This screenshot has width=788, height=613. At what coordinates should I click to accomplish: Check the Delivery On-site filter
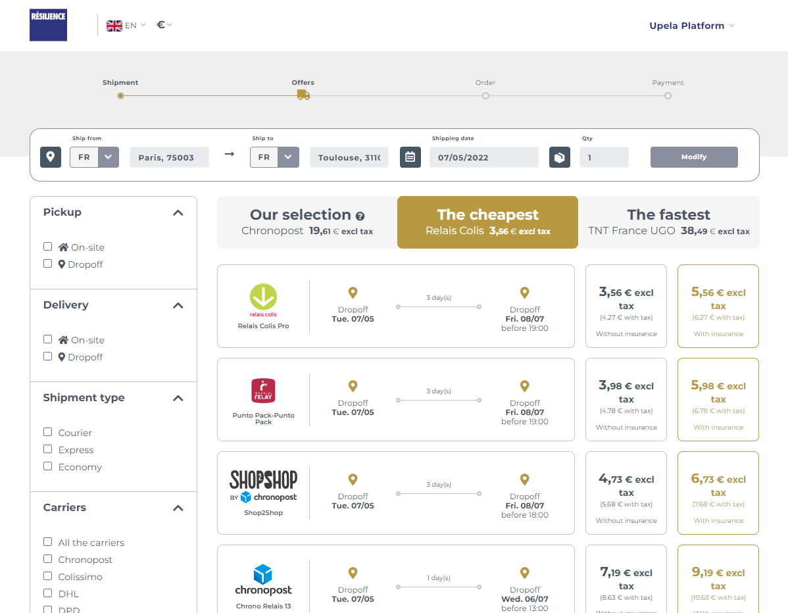48,339
